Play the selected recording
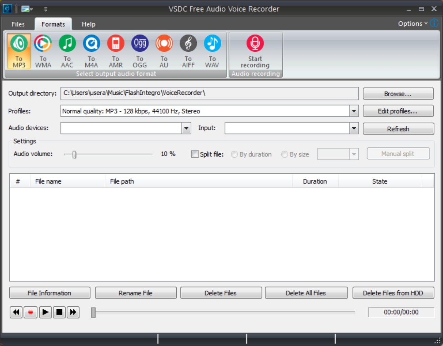This screenshot has height=346, width=443. pyautogui.click(x=45, y=312)
